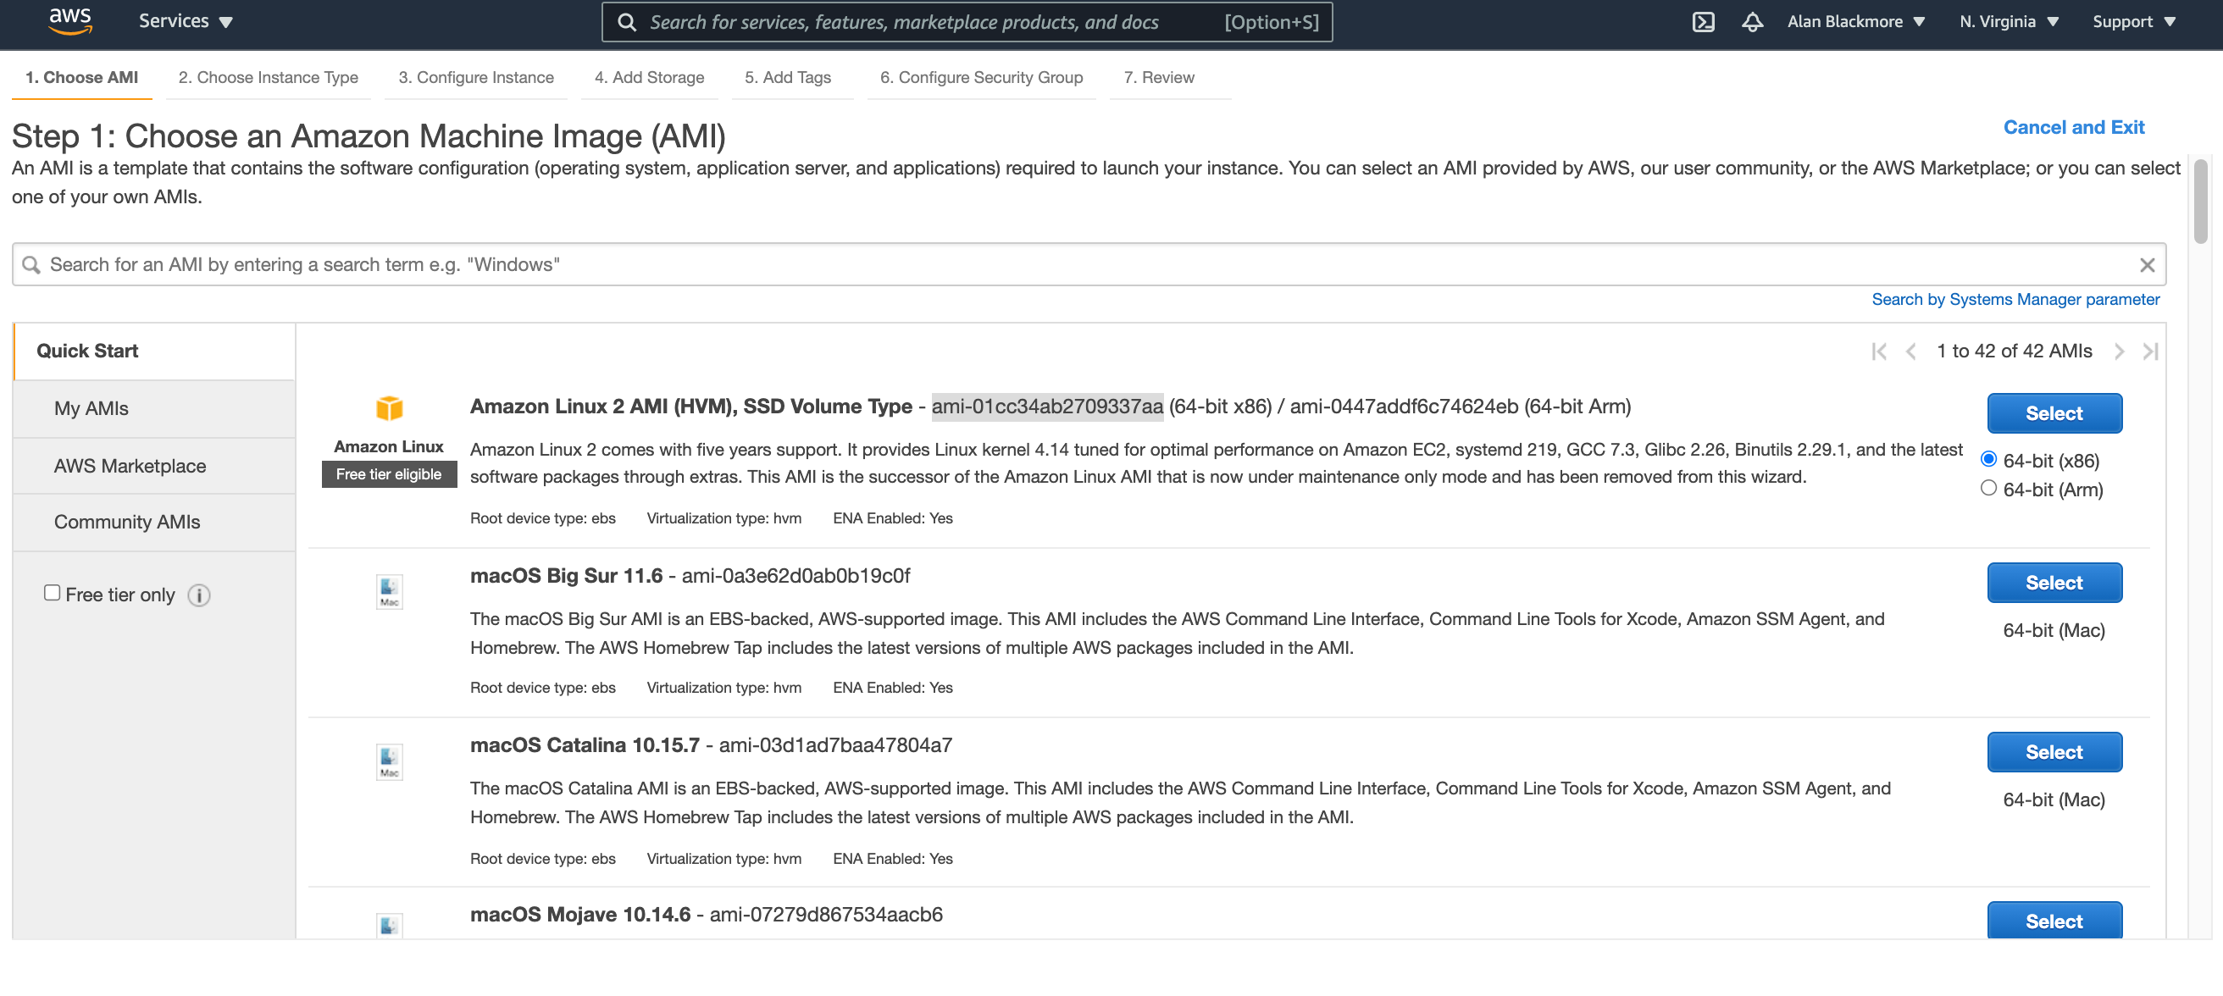Screen dimensions: 2223x996
Task: Click the Amazon Linux 2 AMI title
Action: tap(690, 406)
